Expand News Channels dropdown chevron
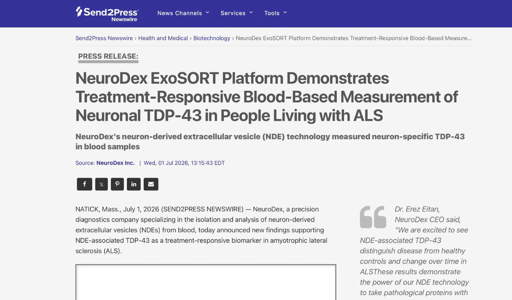Viewport: 512px width, 300px height. 207,12
